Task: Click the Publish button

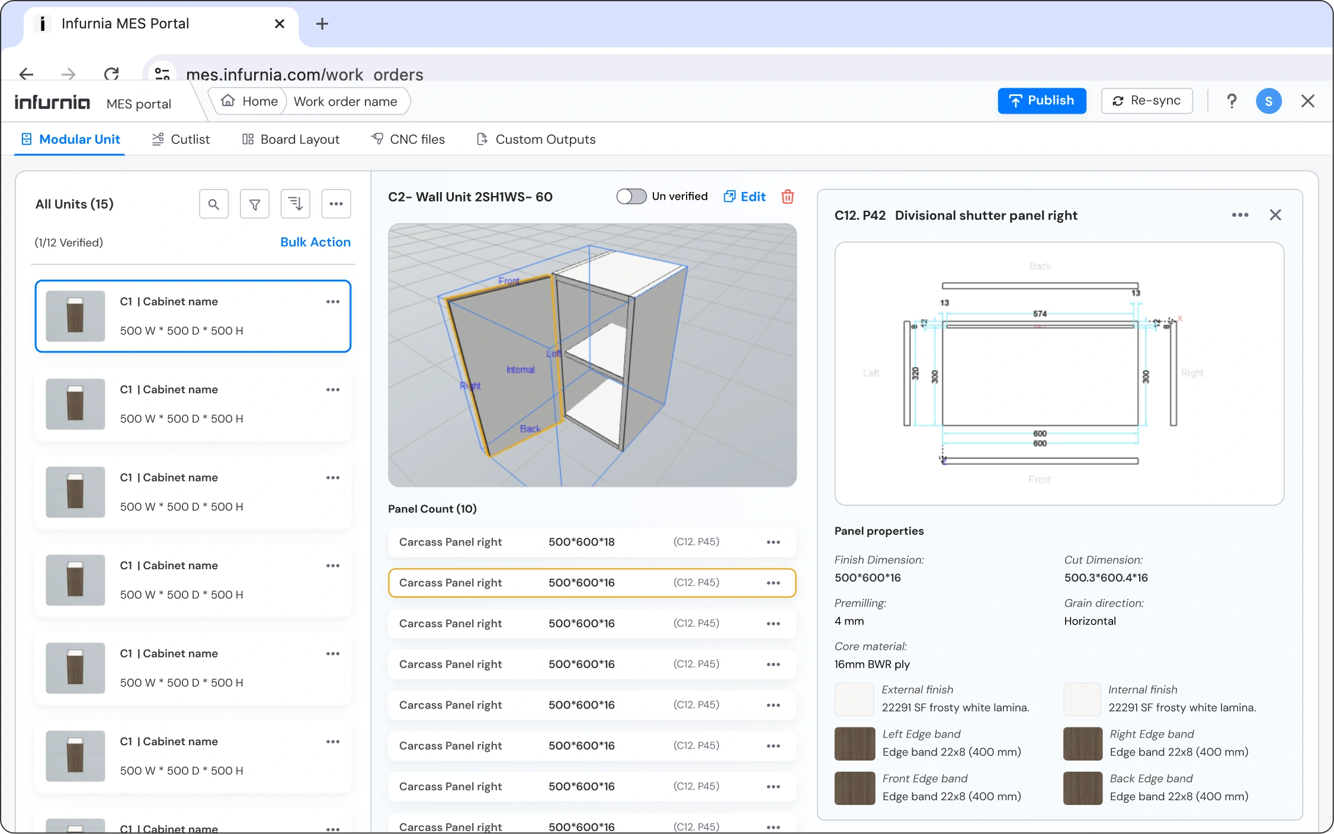Action: (1042, 101)
